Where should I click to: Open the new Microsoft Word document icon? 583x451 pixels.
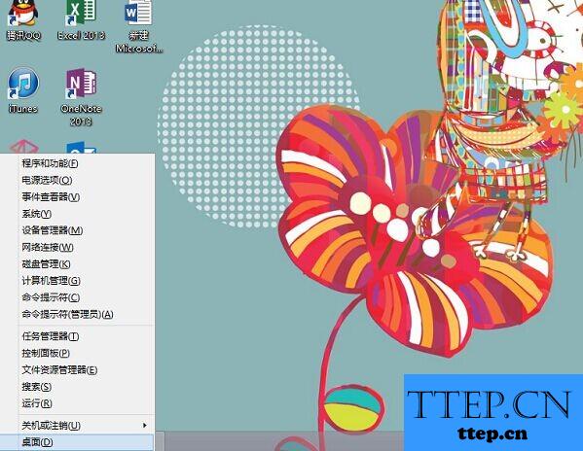138,26
